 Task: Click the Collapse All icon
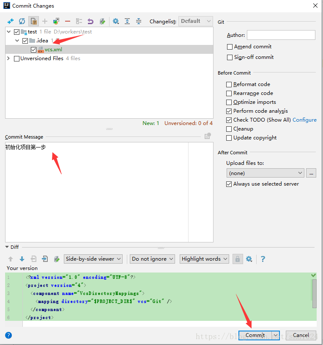139,21
